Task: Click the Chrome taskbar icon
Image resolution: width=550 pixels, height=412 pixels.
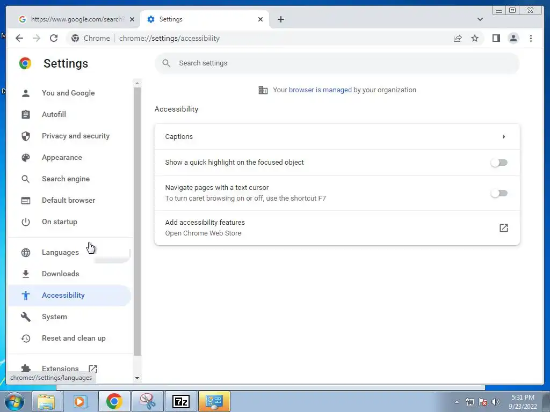Action: (x=114, y=401)
